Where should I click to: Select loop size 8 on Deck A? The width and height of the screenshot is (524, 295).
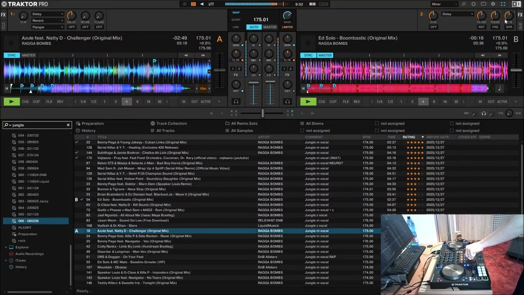[137, 102]
